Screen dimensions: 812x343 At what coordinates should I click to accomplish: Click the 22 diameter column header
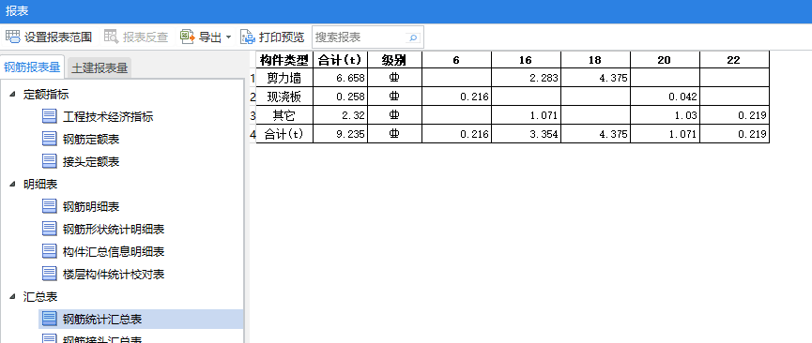tap(734, 60)
